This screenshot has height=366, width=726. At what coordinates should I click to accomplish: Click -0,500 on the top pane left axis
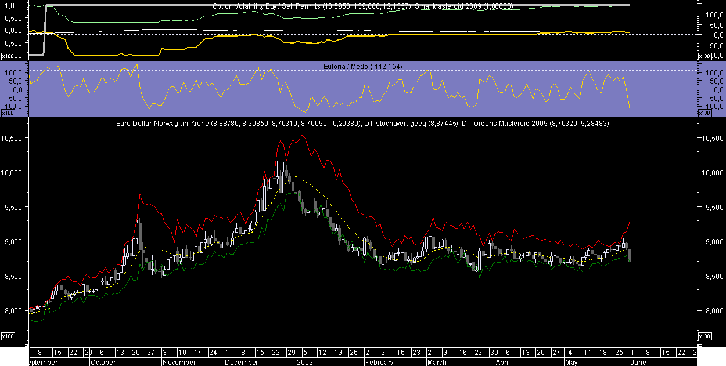click(12, 43)
